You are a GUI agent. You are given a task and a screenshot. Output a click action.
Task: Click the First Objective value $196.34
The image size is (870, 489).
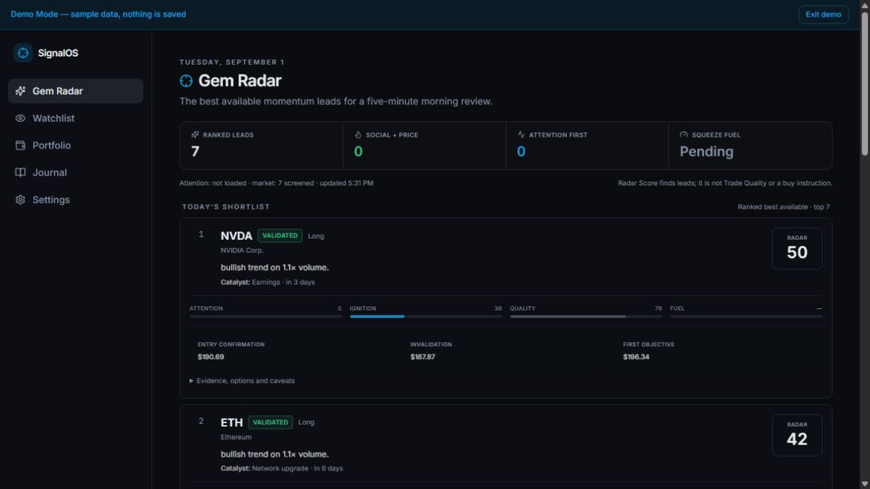(636, 357)
